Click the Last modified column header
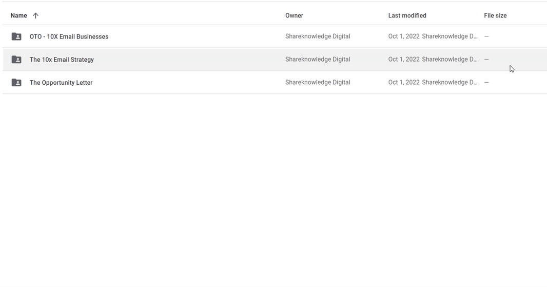 [x=407, y=15]
